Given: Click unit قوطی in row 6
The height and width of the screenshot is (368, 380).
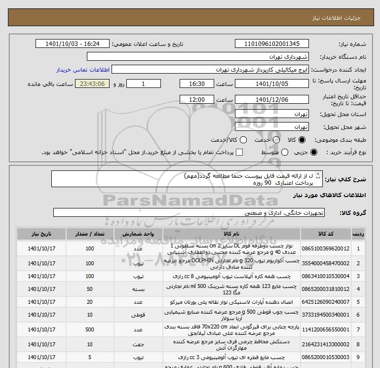Looking at the screenshot, I should [x=138, y=315].
